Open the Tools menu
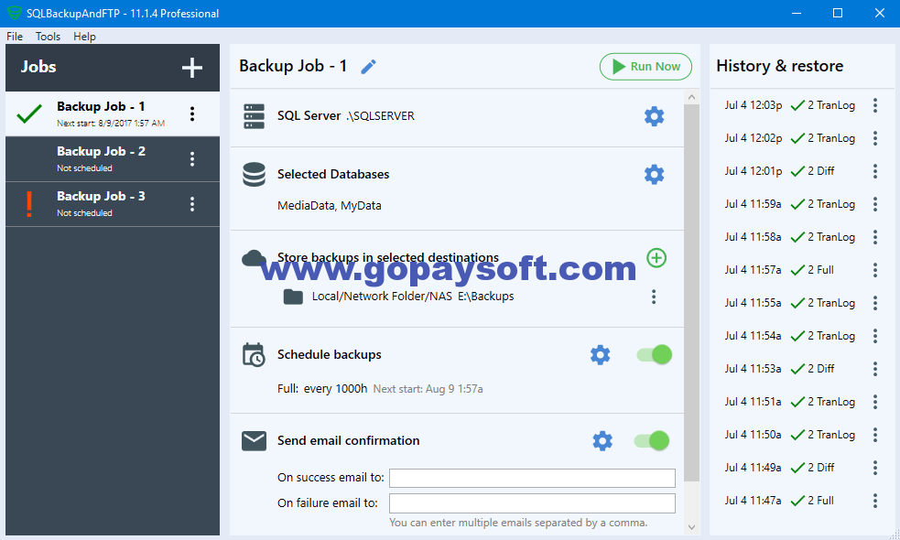900x540 pixels. 48,37
